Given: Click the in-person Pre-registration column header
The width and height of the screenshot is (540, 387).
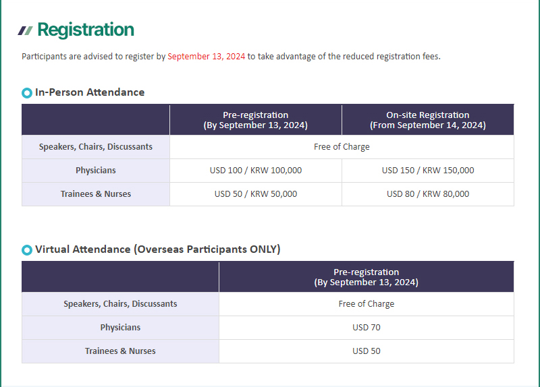Looking at the screenshot, I should coord(256,120).
